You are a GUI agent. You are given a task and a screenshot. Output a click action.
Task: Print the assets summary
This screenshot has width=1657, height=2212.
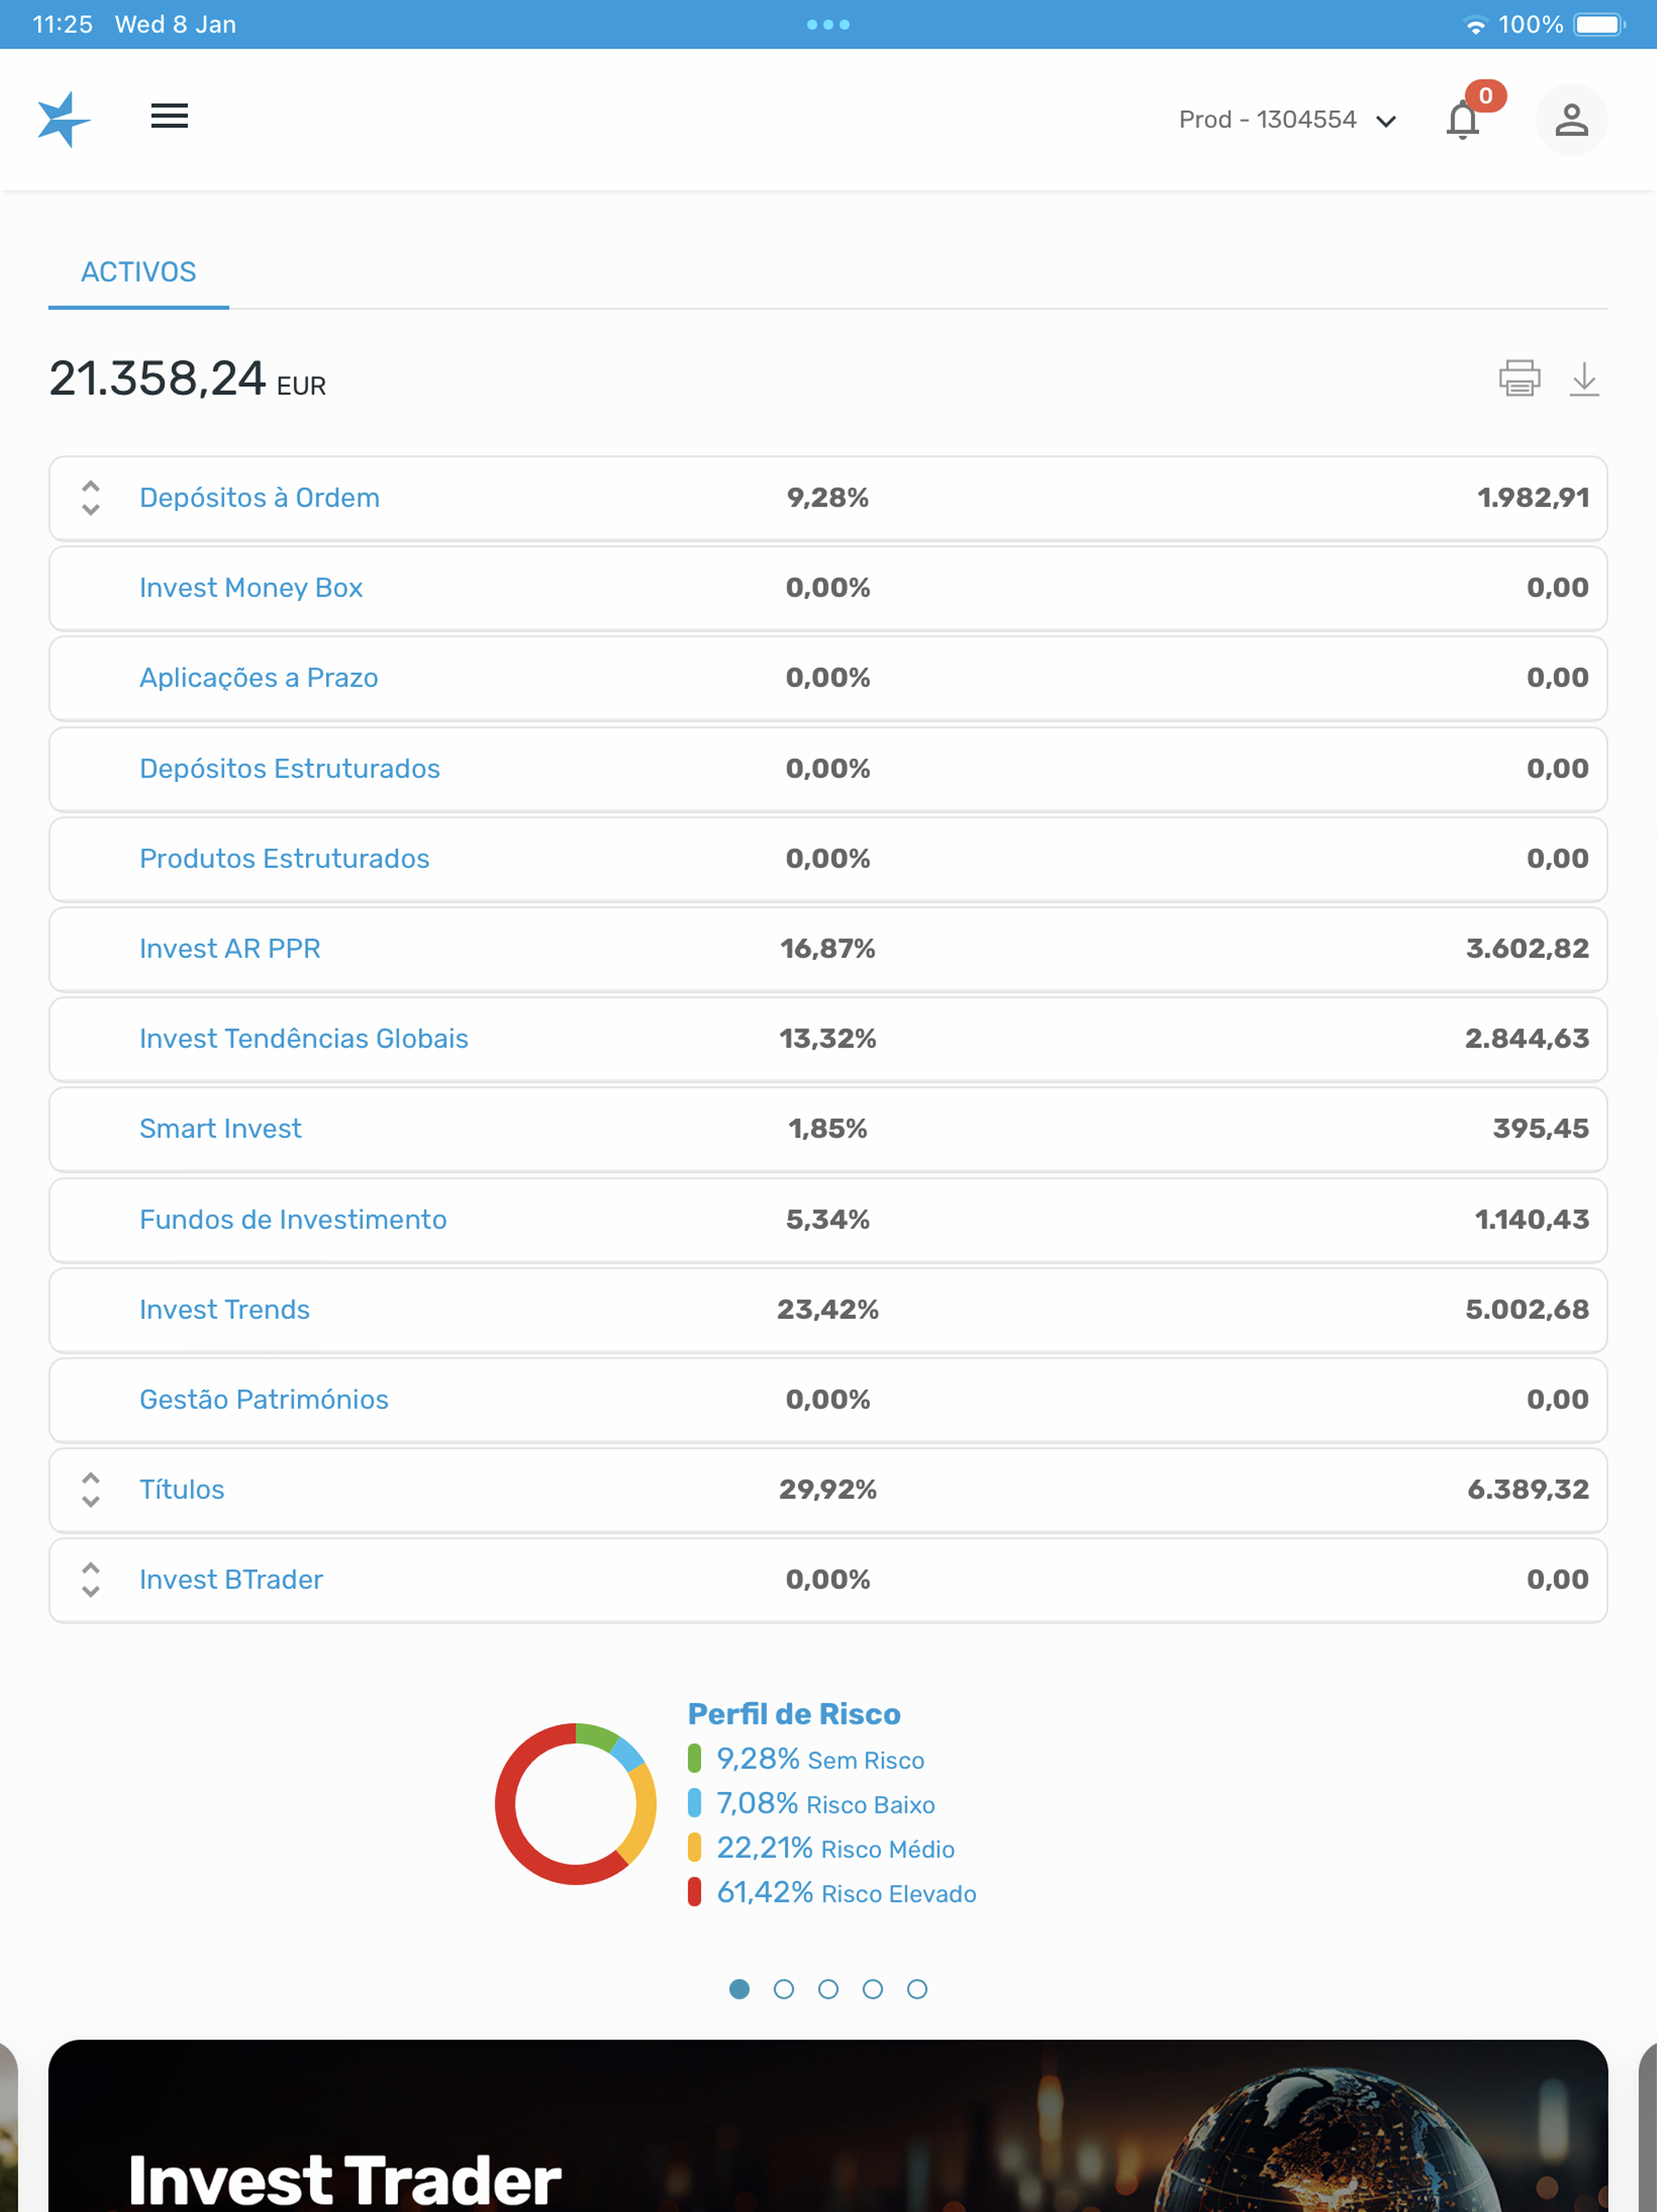click(1519, 379)
